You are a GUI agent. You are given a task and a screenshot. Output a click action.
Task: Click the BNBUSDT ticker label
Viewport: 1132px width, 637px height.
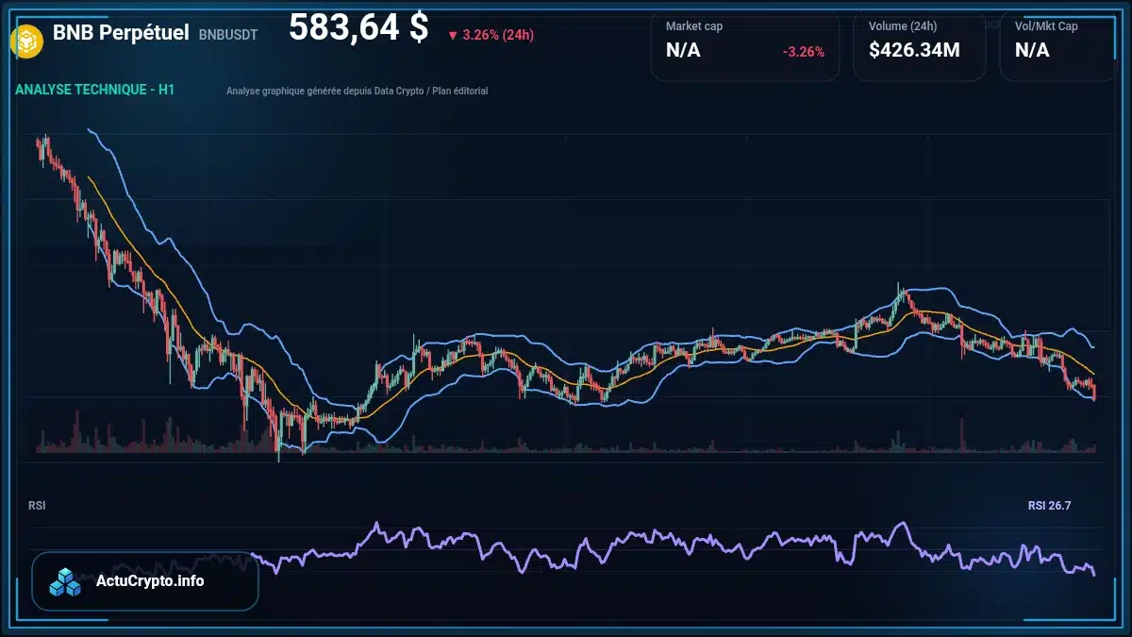[228, 34]
